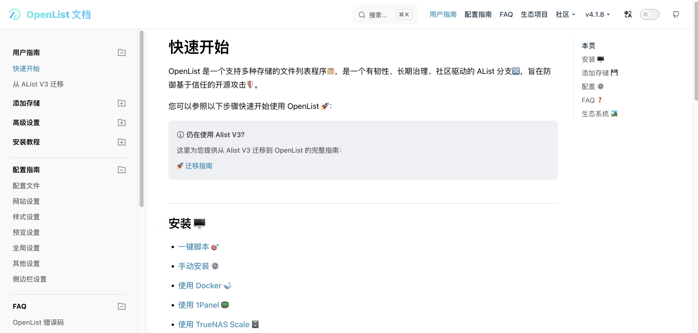Click the 一键脚本 link

194,246
